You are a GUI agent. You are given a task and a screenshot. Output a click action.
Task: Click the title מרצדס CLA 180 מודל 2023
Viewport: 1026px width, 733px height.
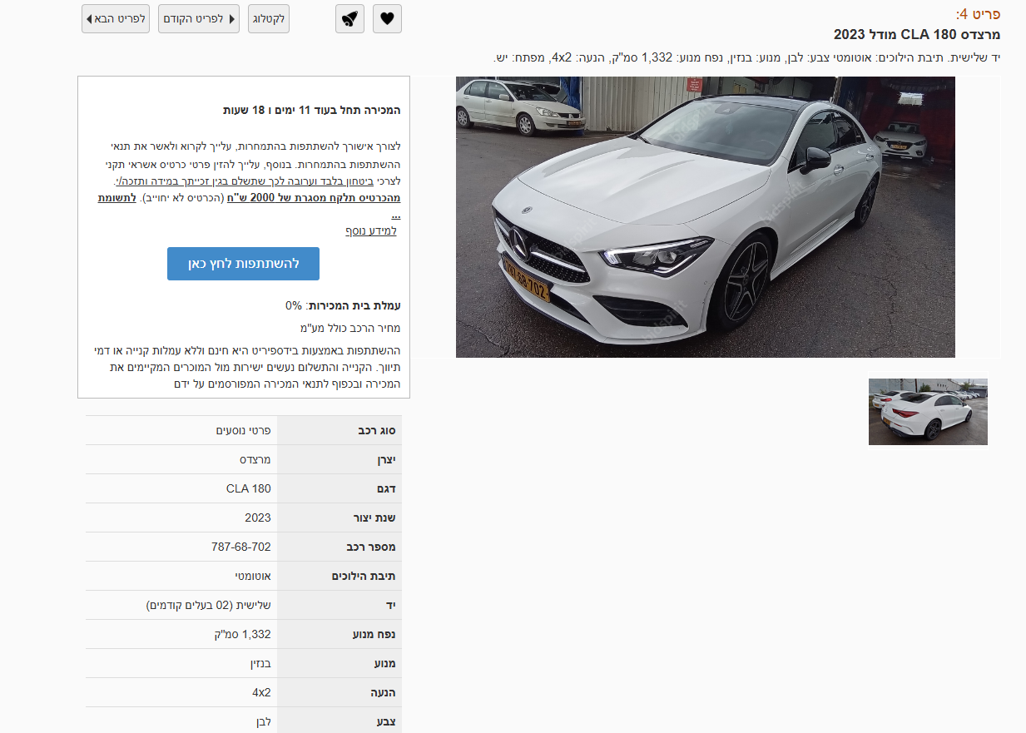click(917, 34)
